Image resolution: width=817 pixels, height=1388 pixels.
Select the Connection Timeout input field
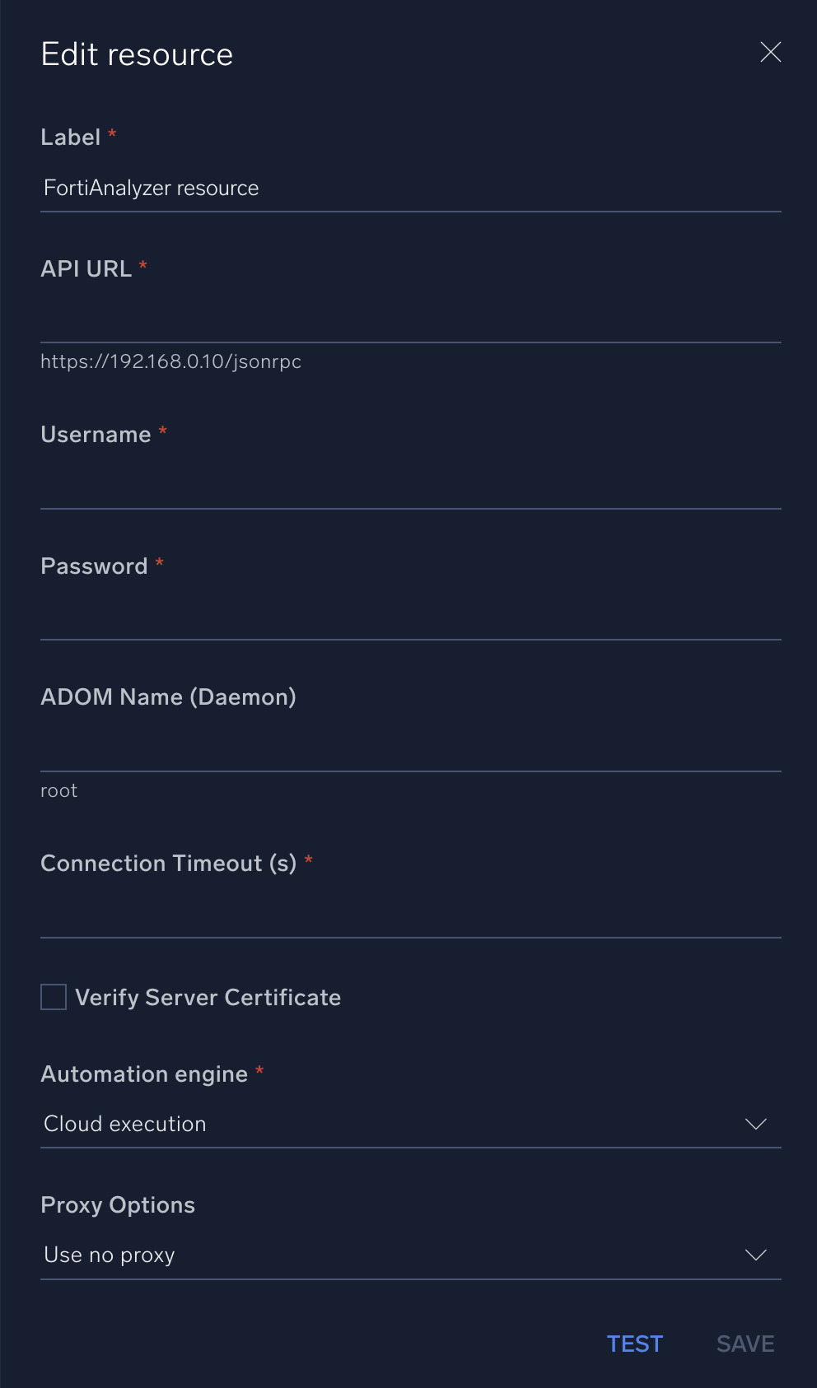pyautogui.click(x=412, y=918)
